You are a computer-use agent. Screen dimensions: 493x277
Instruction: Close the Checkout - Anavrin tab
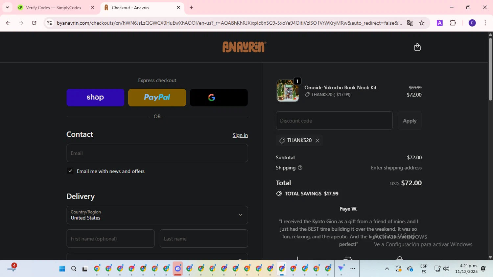click(x=178, y=8)
